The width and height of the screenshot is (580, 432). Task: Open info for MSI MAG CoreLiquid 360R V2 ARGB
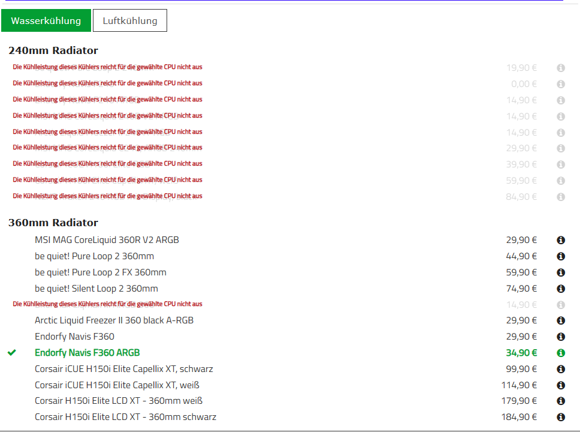coord(561,240)
